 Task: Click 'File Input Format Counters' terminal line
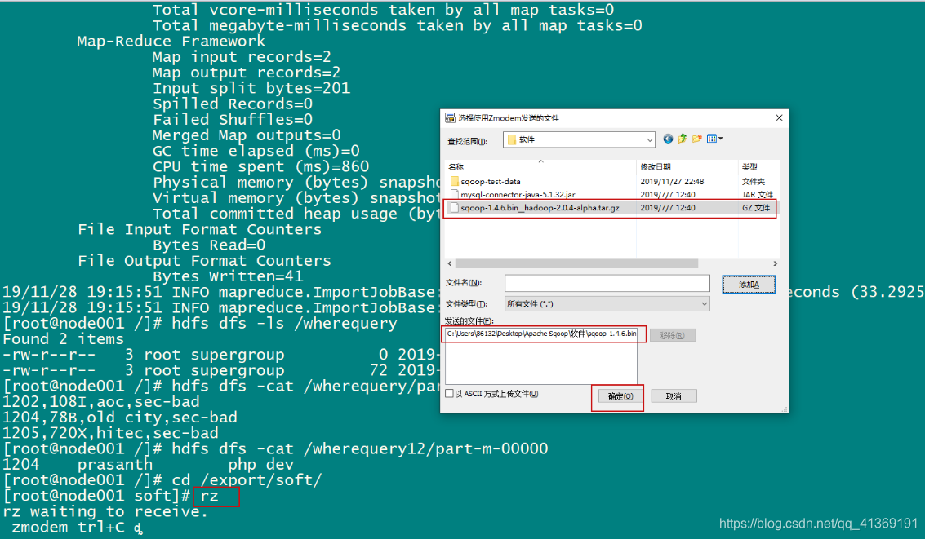tap(199, 230)
